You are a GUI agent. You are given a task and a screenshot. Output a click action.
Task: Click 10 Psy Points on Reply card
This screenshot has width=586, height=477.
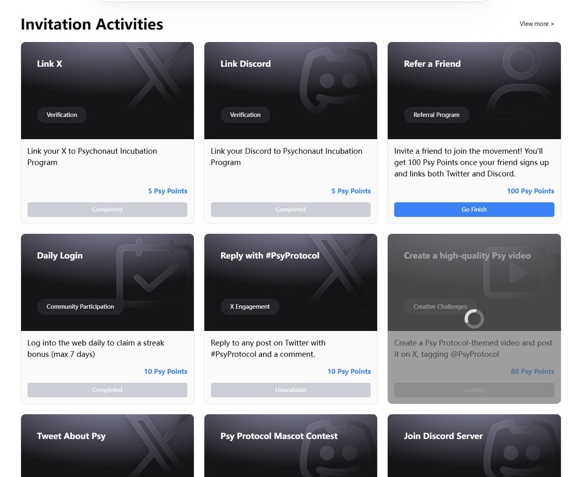coord(349,372)
